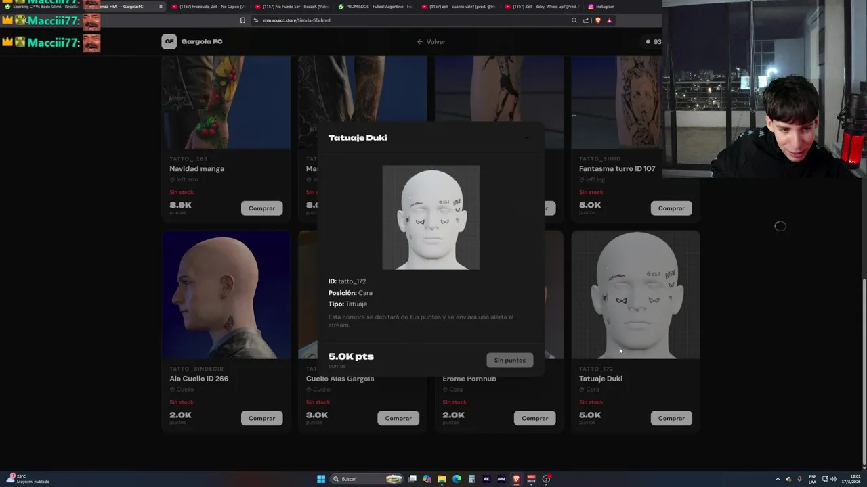Click the Tipo: Tatuaje line in dialog
The width and height of the screenshot is (867, 487).
[347, 304]
